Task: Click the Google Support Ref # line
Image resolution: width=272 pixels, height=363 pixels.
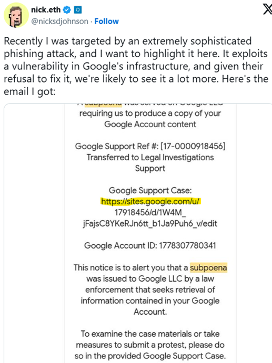Action: pos(150,147)
